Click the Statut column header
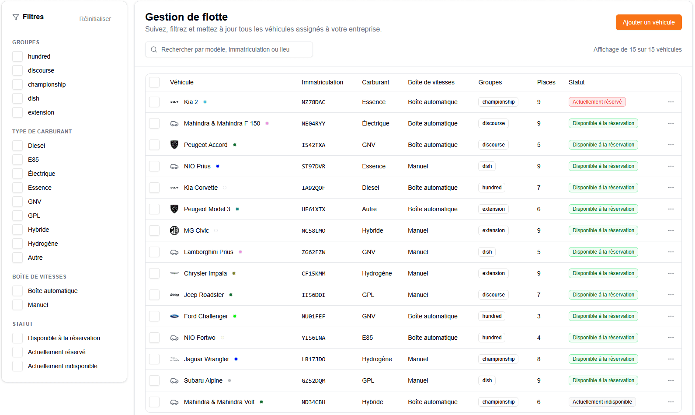 tap(577, 82)
